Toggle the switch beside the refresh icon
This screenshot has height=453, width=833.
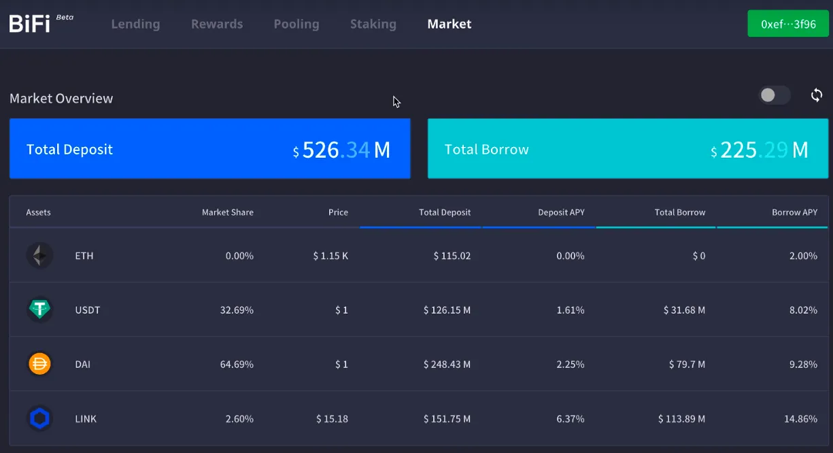775,95
